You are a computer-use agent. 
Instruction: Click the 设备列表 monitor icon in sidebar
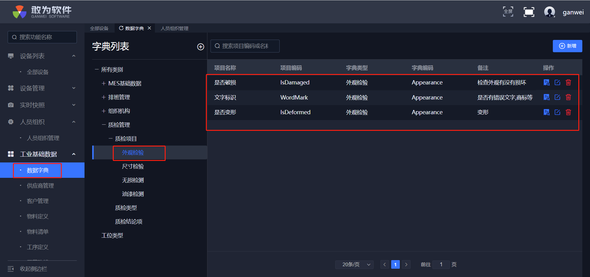click(11, 56)
